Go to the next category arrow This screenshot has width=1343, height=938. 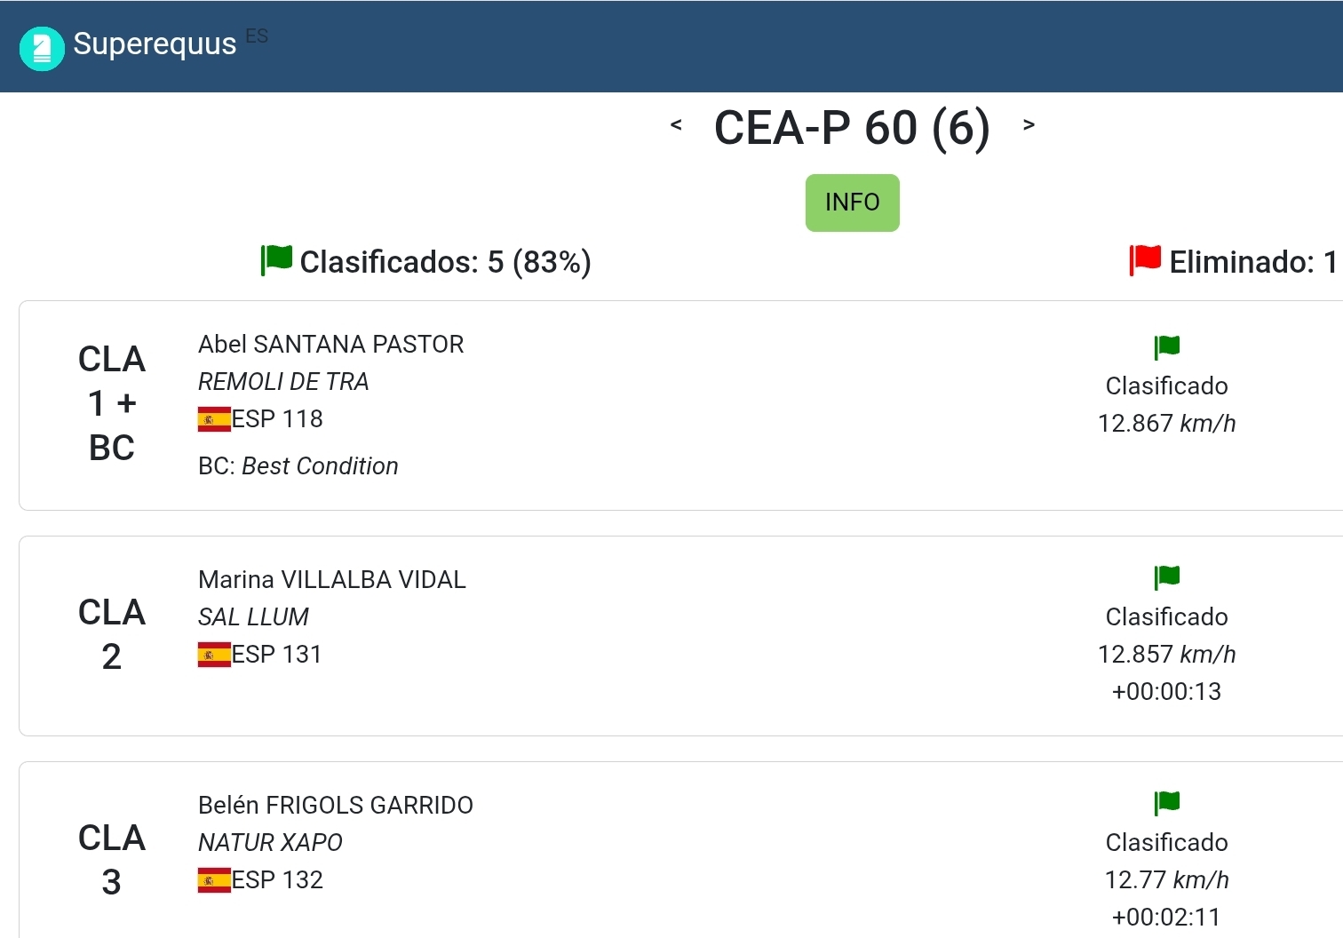click(1029, 125)
